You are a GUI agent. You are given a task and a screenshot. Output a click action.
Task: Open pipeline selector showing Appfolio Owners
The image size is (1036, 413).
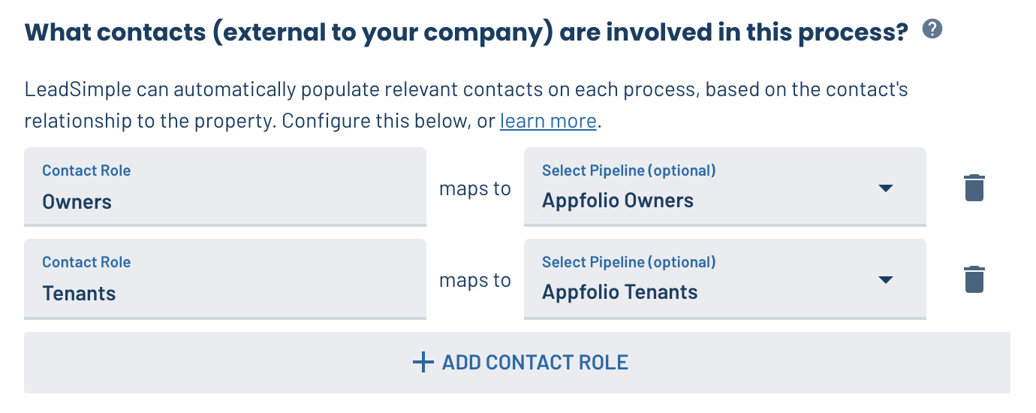(x=724, y=187)
